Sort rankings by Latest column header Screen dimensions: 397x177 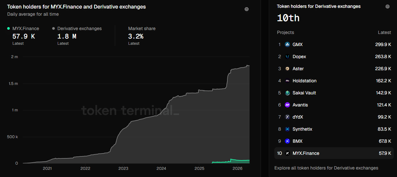point(384,32)
